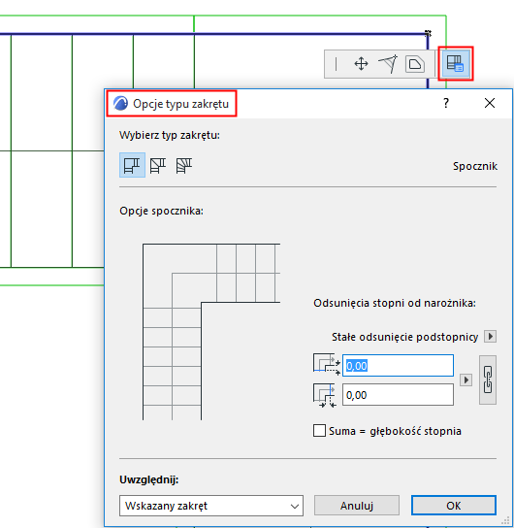Click the Wybierz typ zakrętu label

point(170,135)
